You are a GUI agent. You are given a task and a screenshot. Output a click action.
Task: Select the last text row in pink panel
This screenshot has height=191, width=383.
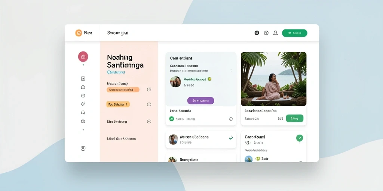coord(122,139)
